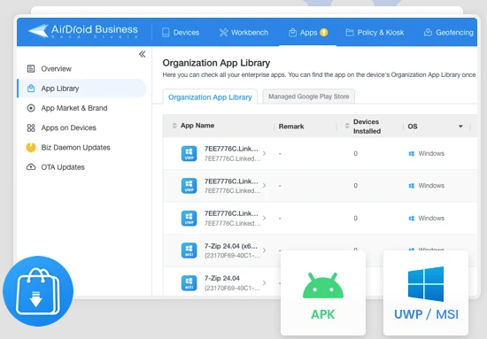Select App Library in sidebar
This screenshot has width=487, height=339.
81,89
